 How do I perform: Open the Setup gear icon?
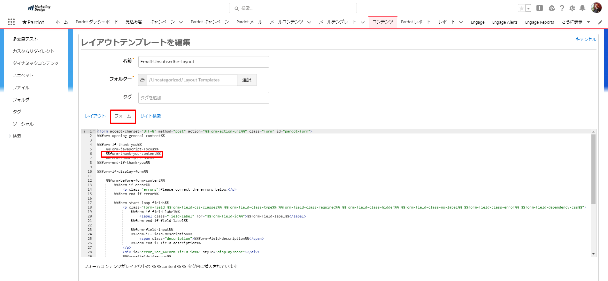point(572,8)
